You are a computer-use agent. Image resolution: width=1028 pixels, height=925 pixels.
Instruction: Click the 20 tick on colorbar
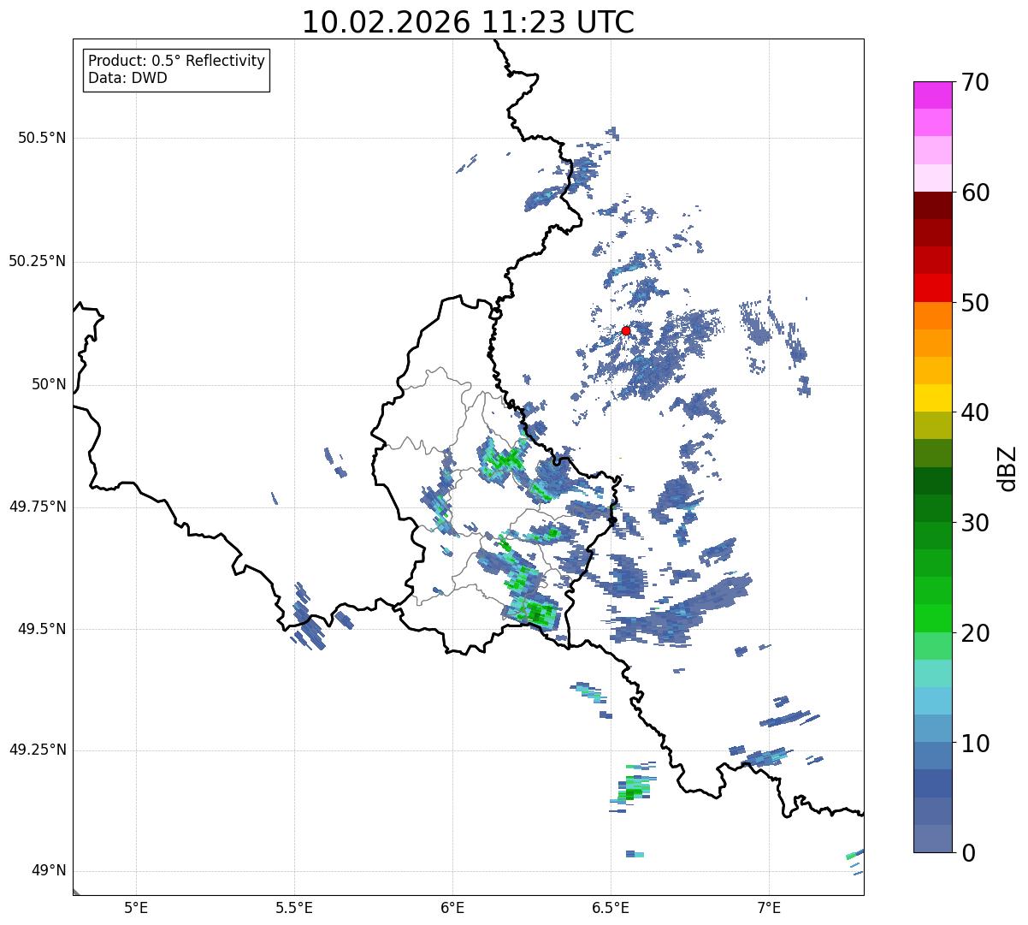975,633
